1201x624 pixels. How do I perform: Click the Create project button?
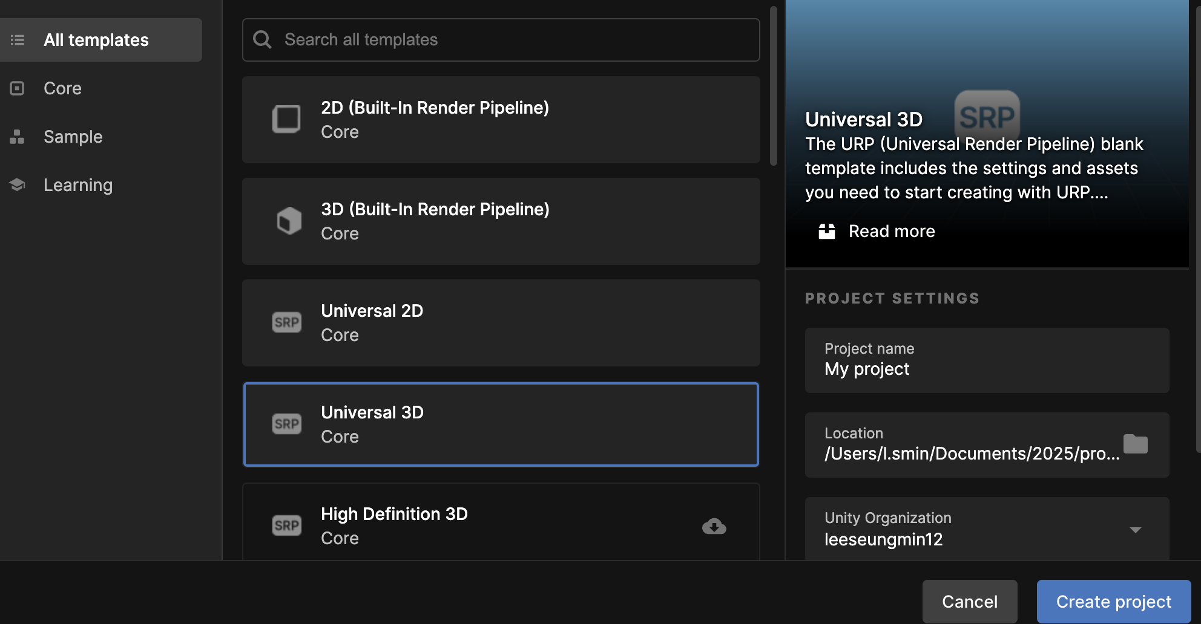1114,602
